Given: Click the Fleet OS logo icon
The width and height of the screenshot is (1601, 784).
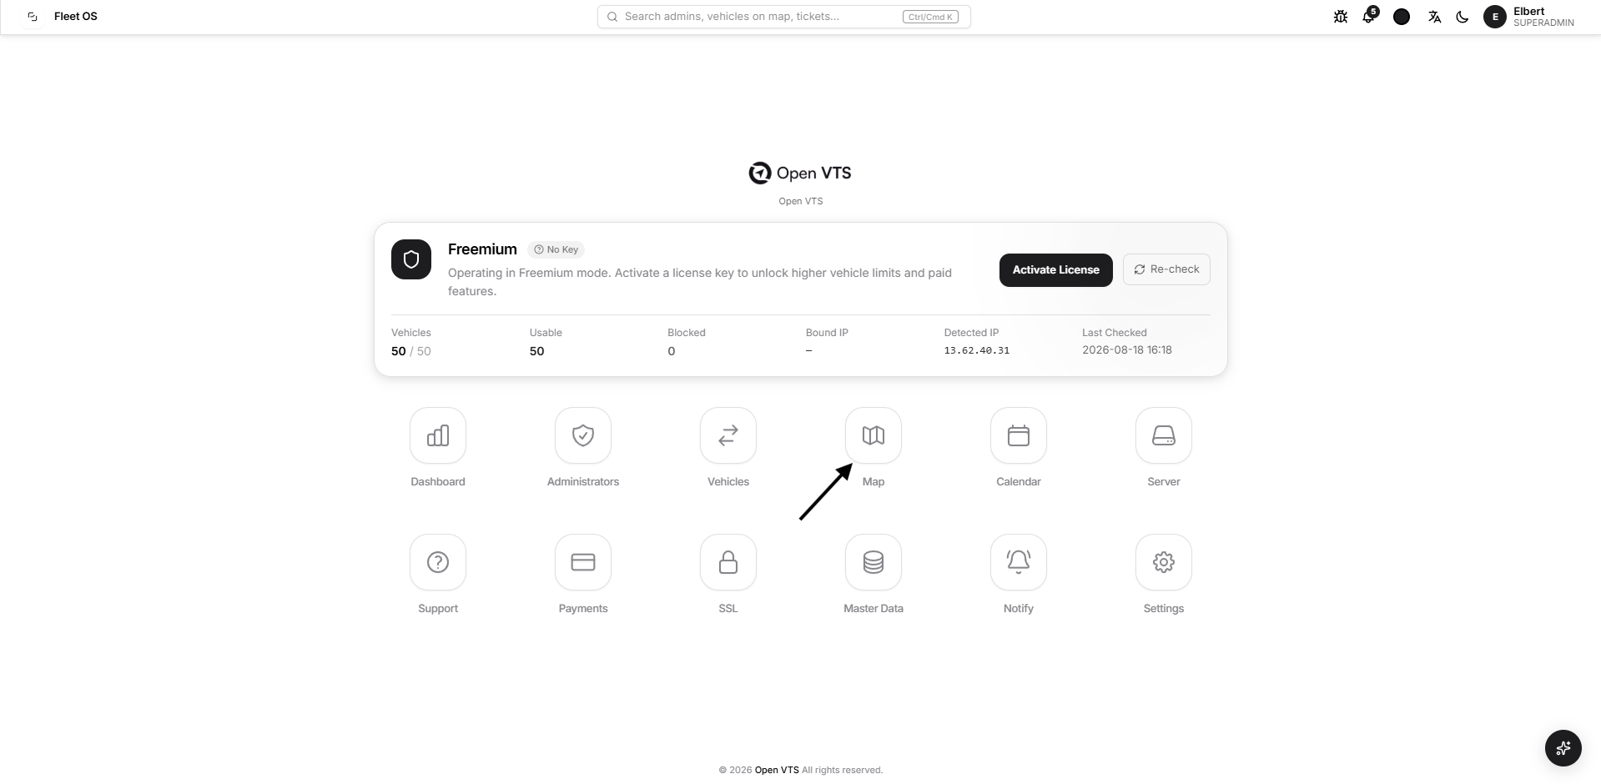Looking at the screenshot, I should pyautogui.click(x=33, y=17).
